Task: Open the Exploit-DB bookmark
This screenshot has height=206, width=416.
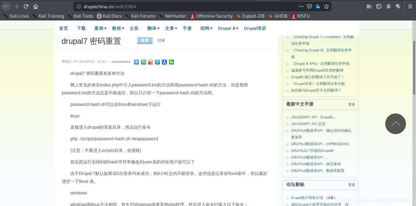Action: pos(250,16)
